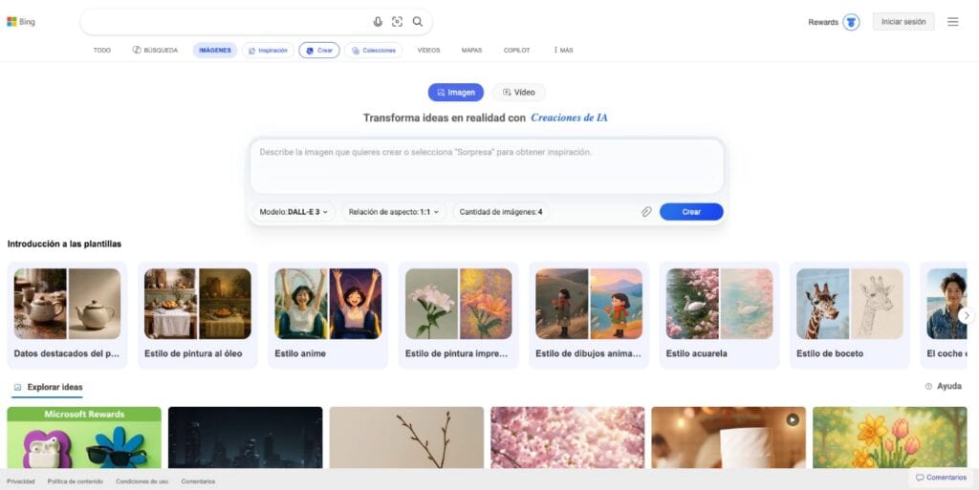
Task: Open the hamburger menu icon
Action: pos(952,22)
